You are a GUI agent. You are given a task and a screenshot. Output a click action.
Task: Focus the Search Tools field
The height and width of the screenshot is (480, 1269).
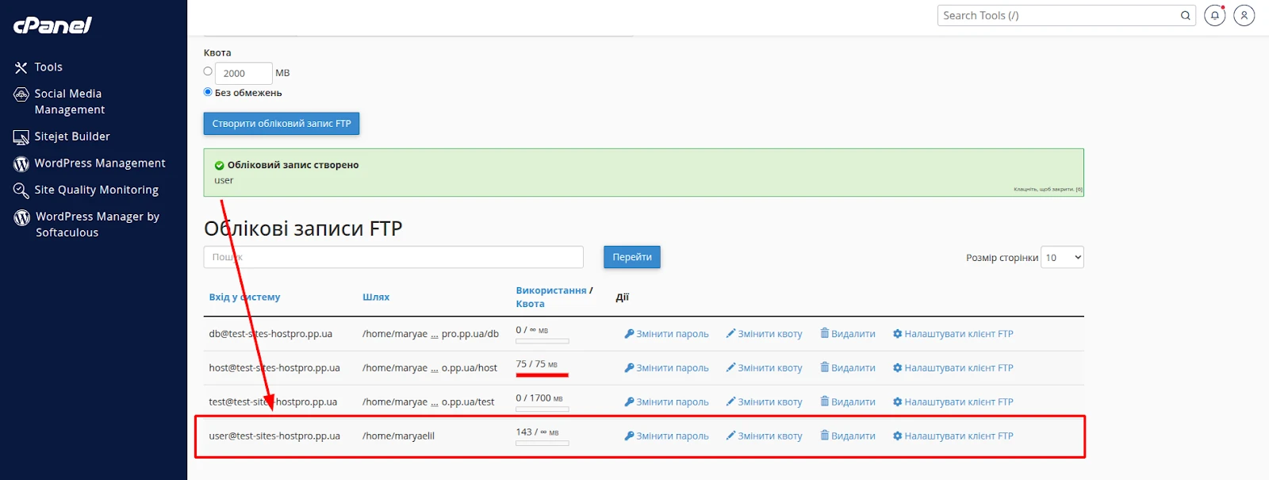click(1059, 15)
